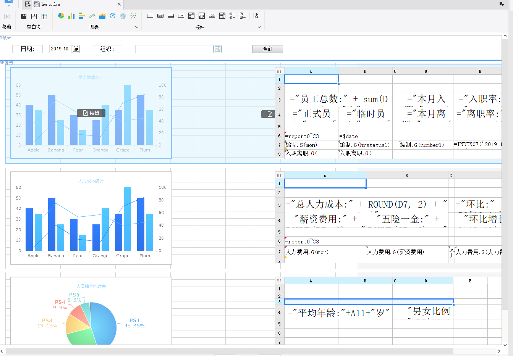
Task: Select the label widget icon
Action: click(160, 16)
